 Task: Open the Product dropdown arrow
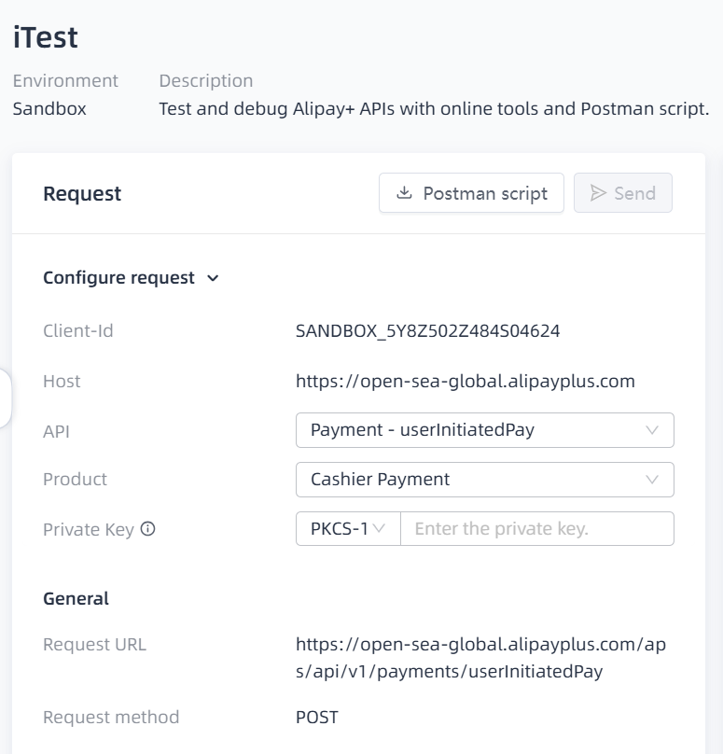pyautogui.click(x=652, y=480)
